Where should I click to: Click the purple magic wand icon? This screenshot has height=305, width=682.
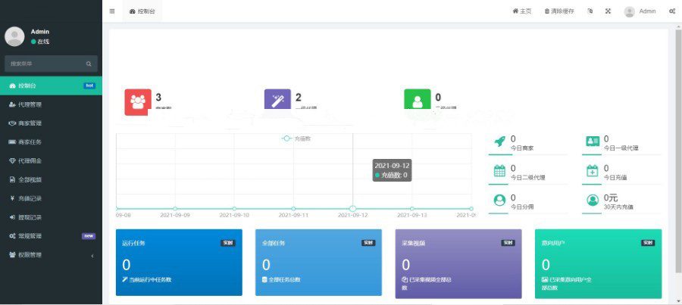point(277,101)
